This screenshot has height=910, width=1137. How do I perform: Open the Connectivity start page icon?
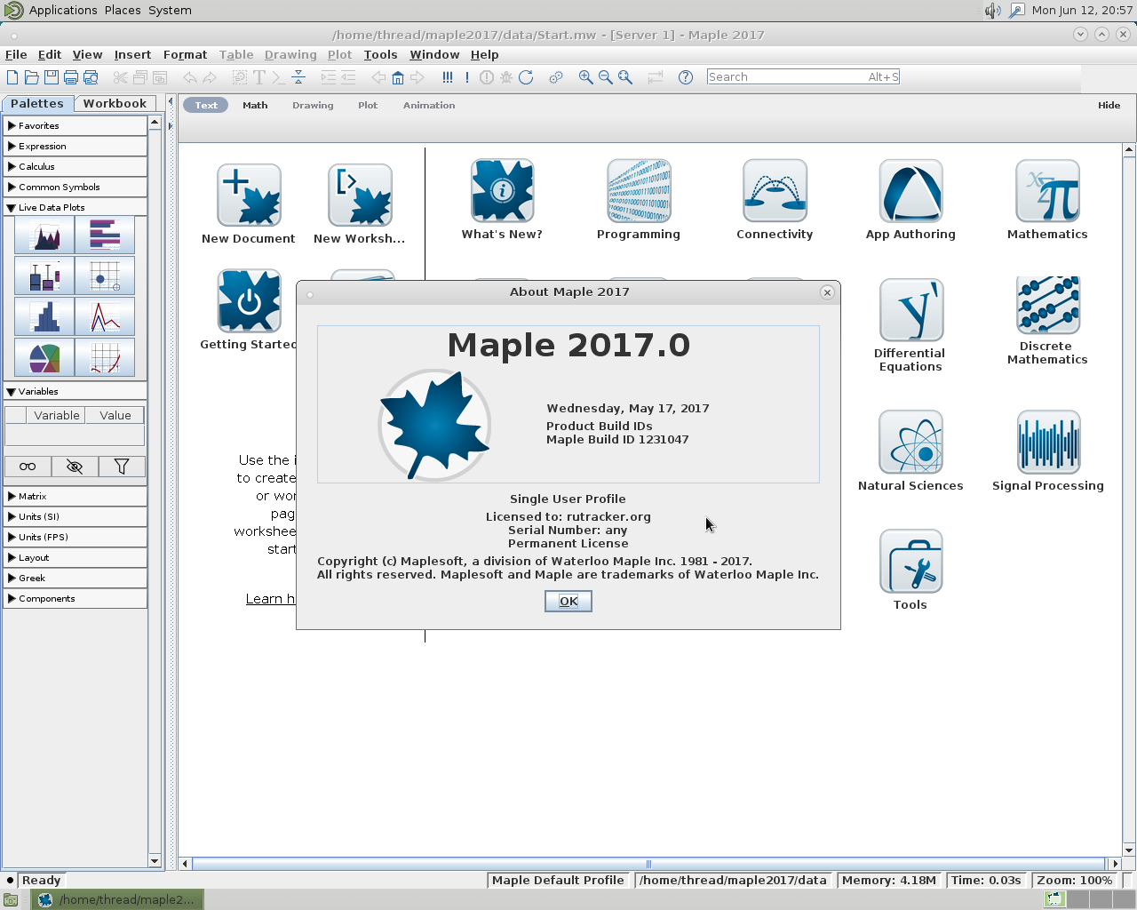pyautogui.click(x=775, y=191)
